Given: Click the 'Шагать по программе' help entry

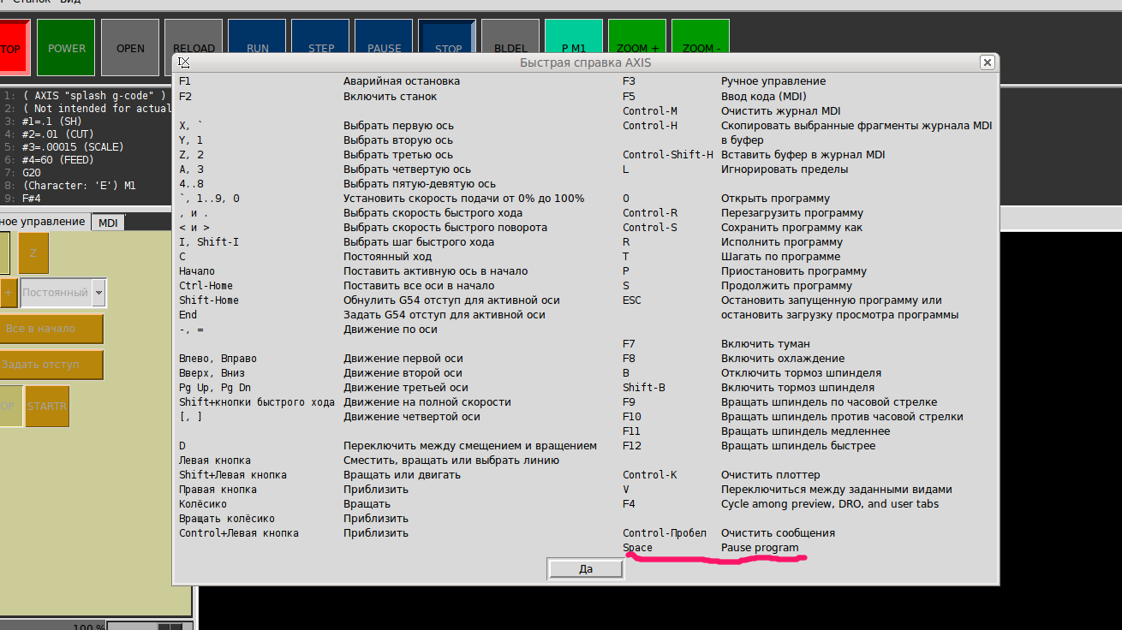Looking at the screenshot, I should [x=780, y=257].
